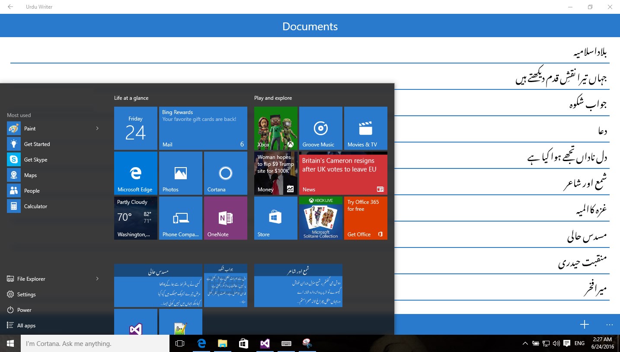The height and width of the screenshot is (352, 620).
Task: Open the 'جواب شکوہ' Start menu tile
Action: tap(226, 285)
